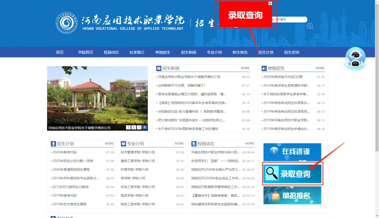The height and width of the screenshot is (218, 379).
Task: Click the vertical page scrollbar
Action: 377,78
